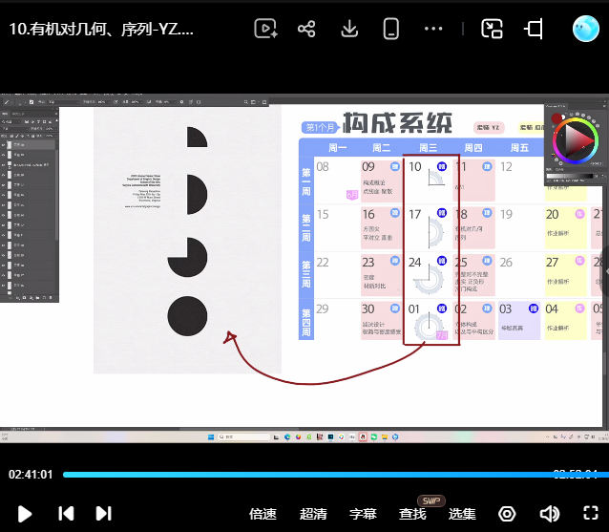This screenshot has width=609, height=532.
Task: Open the send-to-phone icon
Action: point(390,29)
